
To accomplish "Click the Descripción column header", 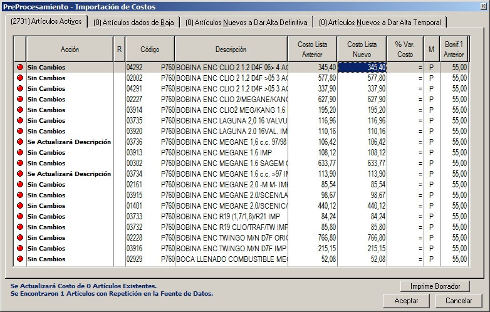I will pyautogui.click(x=231, y=49).
